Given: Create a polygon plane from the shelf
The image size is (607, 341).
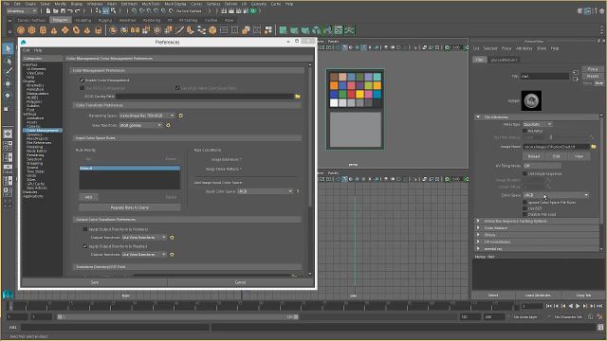Looking at the screenshot, I should click(x=65, y=30).
